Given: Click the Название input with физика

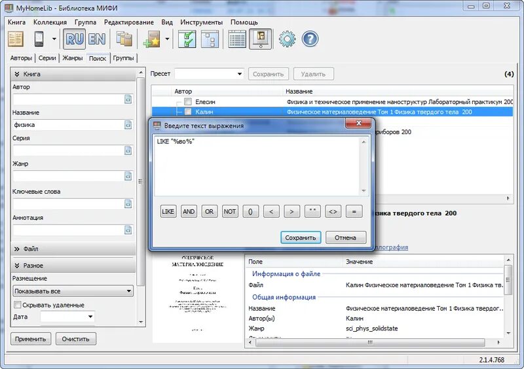Looking at the screenshot, I should pos(69,125).
